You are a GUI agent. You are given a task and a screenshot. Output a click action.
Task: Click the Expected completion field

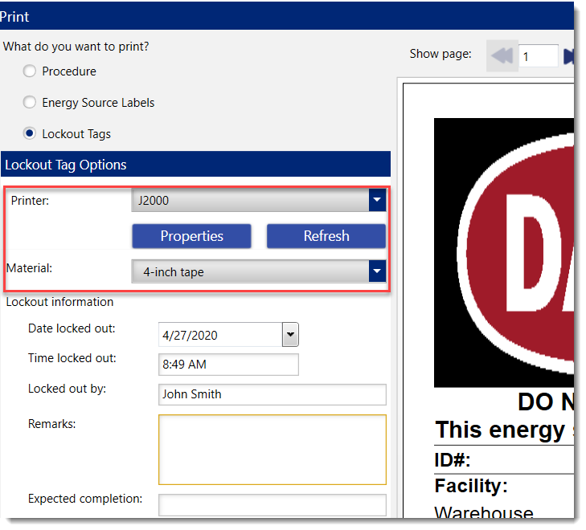click(272, 505)
